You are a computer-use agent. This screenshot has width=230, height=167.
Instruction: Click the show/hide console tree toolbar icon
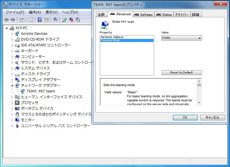tap(22, 20)
